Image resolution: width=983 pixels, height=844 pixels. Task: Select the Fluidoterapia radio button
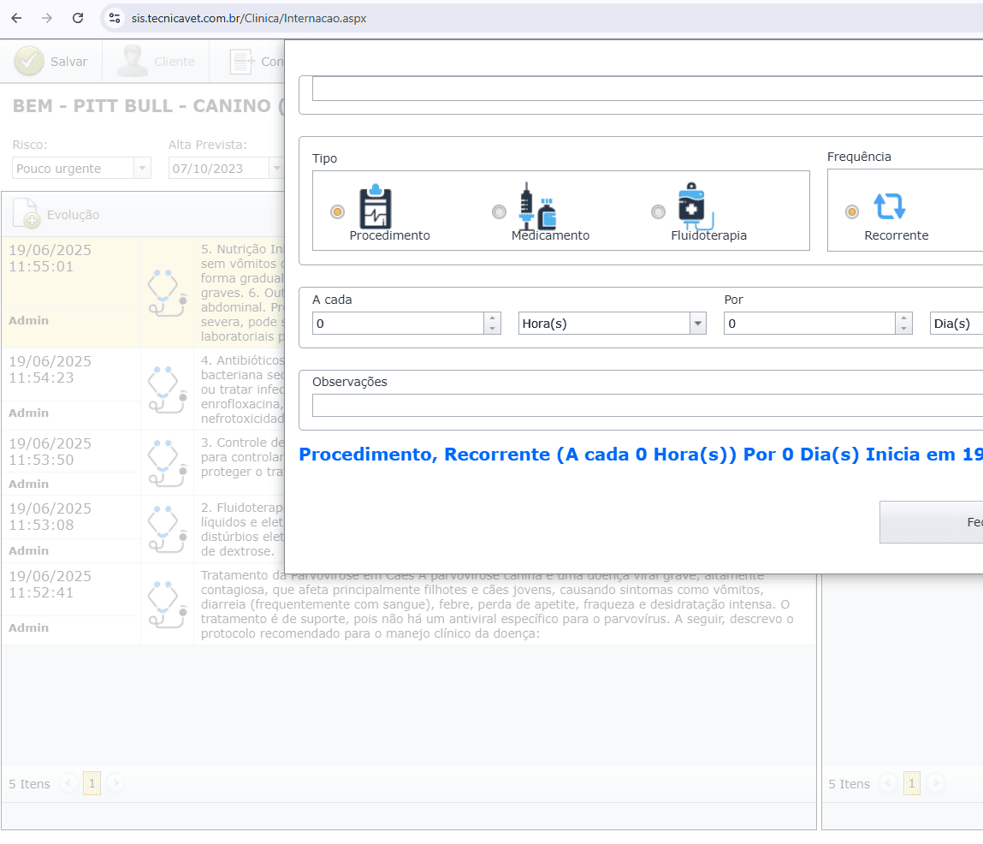coord(658,211)
